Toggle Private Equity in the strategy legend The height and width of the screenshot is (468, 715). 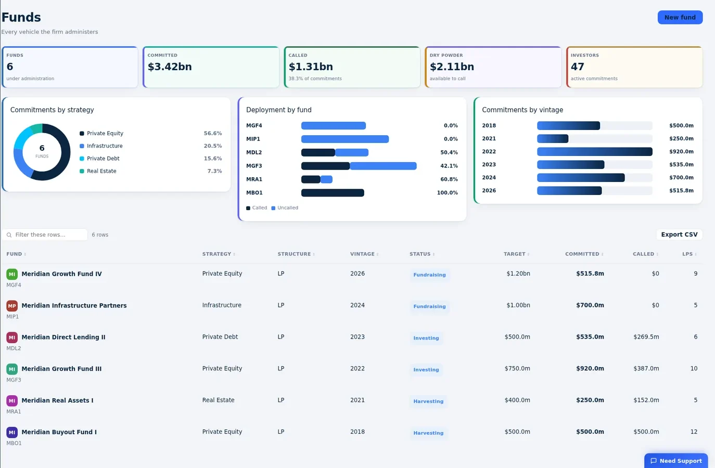[x=101, y=134]
